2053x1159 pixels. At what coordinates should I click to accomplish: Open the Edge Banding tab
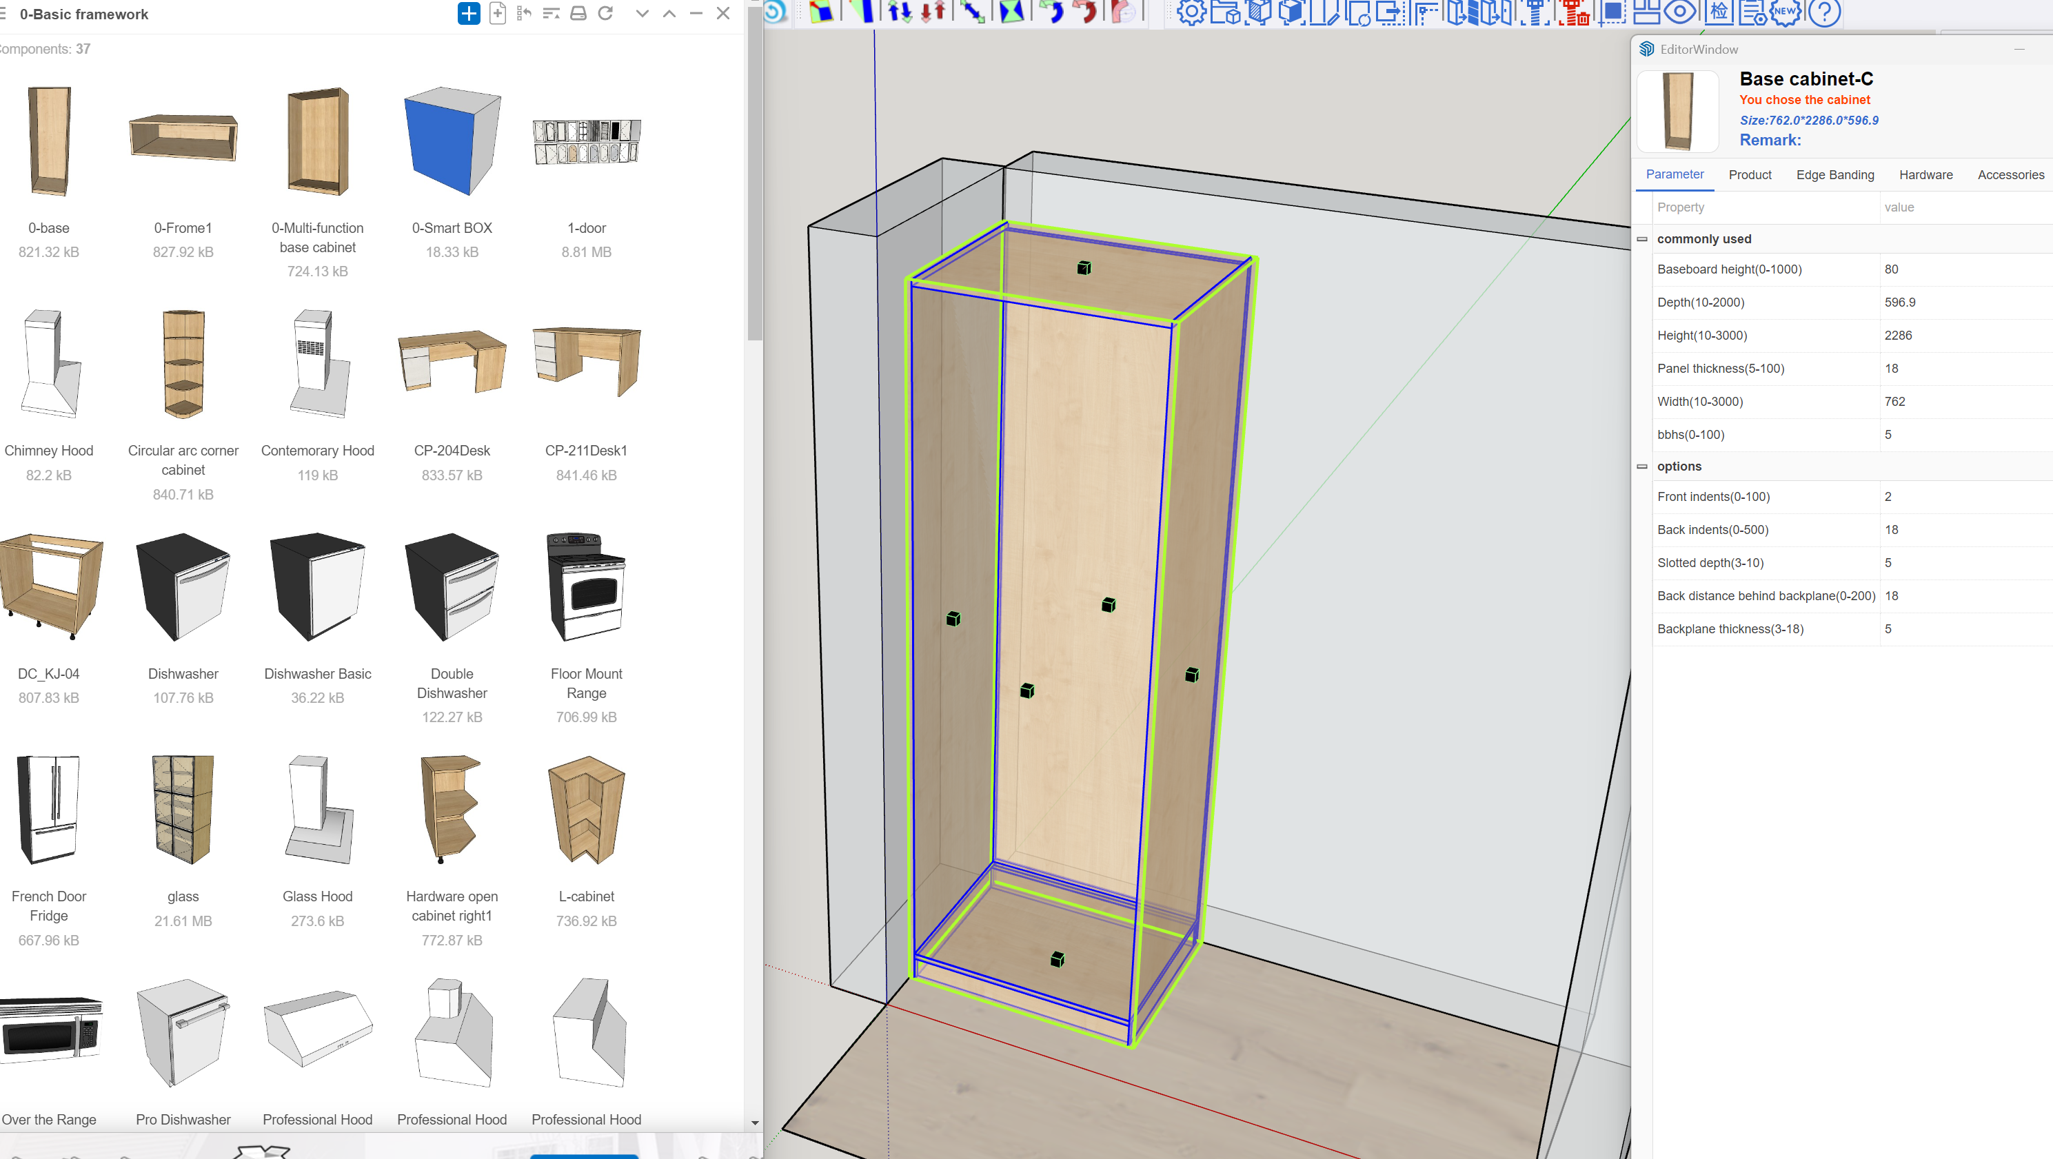[1835, 174]
